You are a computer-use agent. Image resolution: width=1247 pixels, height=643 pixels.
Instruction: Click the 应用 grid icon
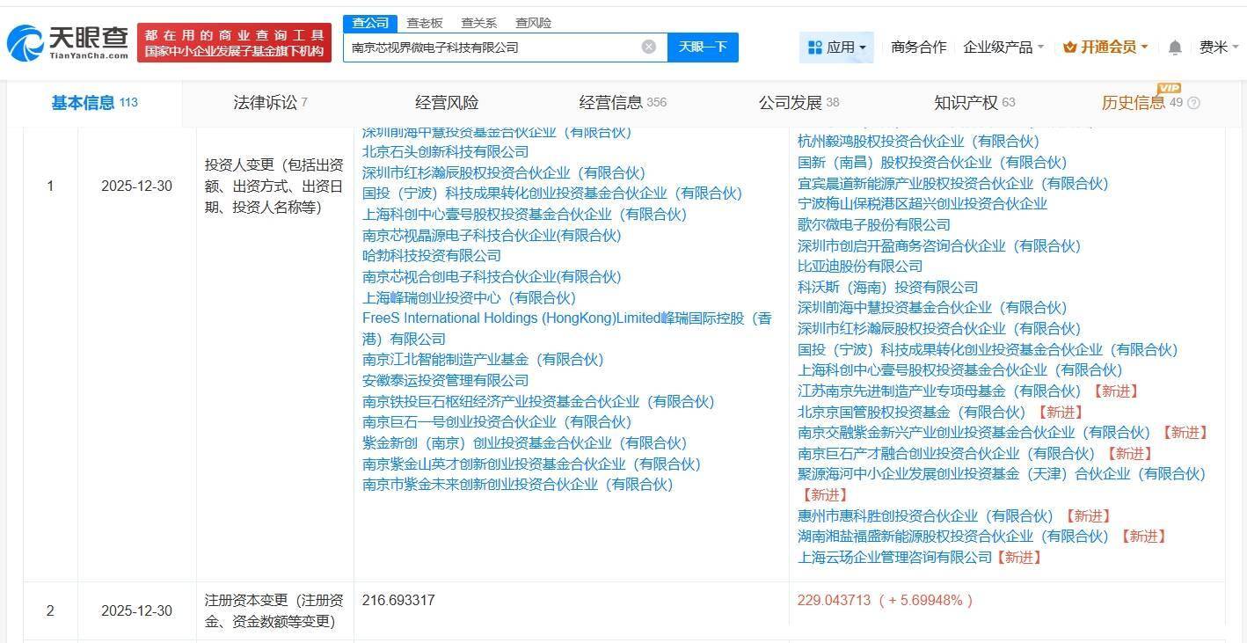point(814,47)
